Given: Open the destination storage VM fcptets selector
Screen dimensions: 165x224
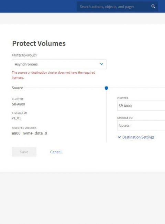Looking at the screenshot, I should point(141,125).
